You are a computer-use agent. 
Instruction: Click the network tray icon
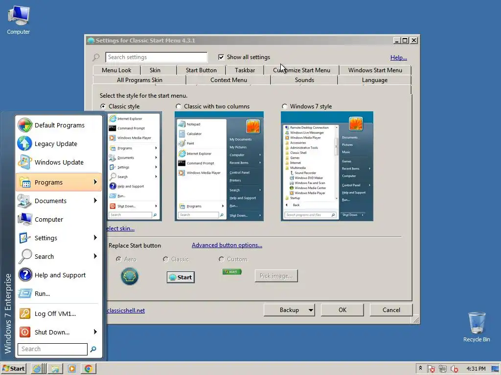(442, 369)
